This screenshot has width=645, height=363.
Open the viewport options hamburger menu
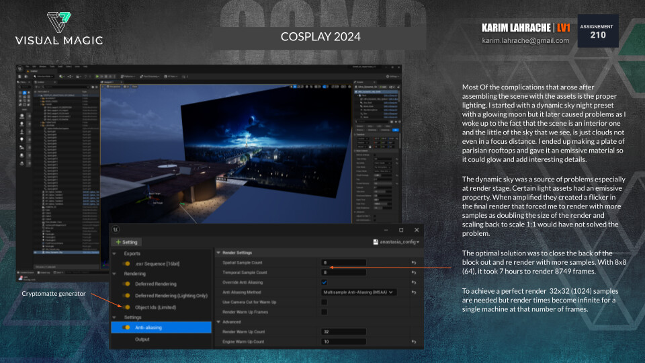coord(103,87)
